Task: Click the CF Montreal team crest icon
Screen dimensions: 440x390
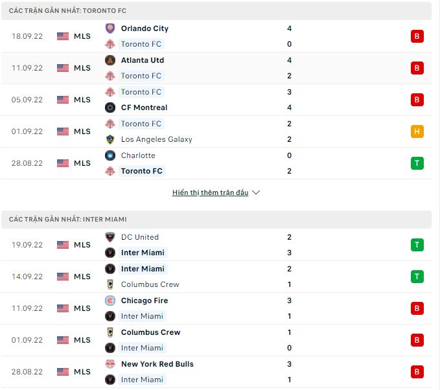Action: pyautogui.click(x=110, y=108)
